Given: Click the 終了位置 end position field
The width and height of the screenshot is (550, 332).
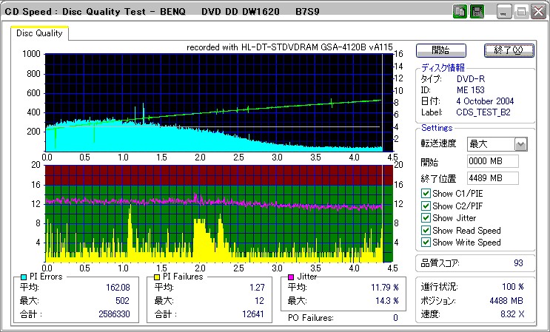Looking at the screenshot, I should click(x=492, y=177).
